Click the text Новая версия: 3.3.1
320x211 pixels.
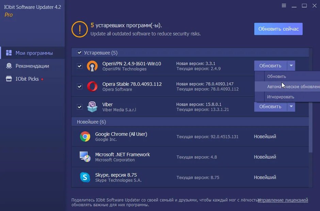click(196, 63)
